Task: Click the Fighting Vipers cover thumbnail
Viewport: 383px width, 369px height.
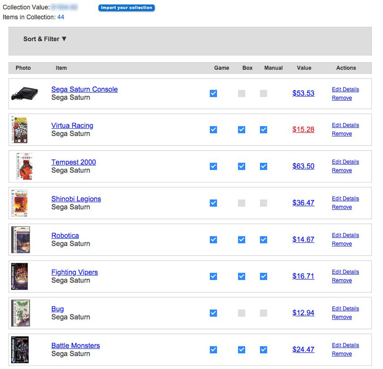Action: pos(19,276)
